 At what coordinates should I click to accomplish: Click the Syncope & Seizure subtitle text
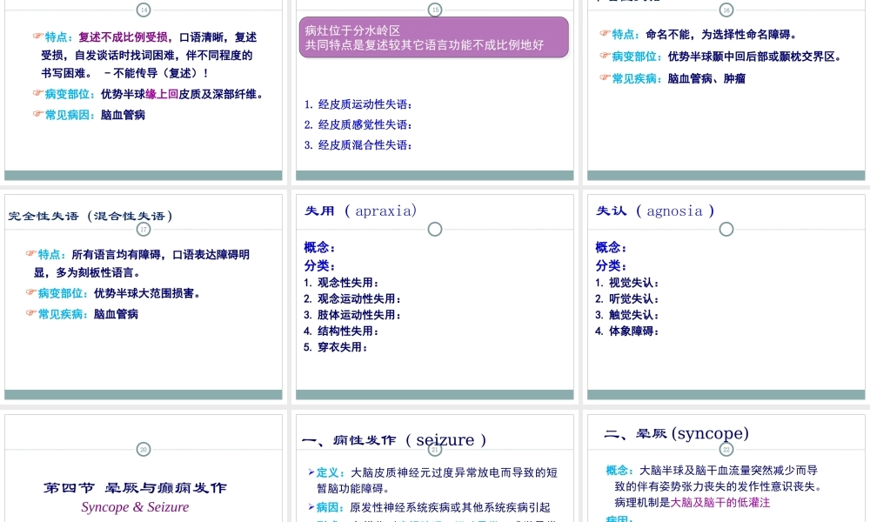135,506
